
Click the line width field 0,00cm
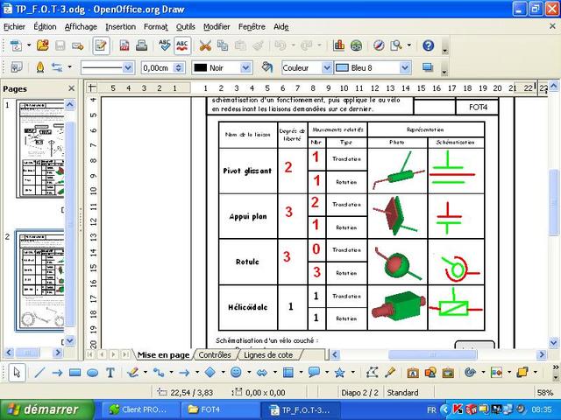pos(158,67)
